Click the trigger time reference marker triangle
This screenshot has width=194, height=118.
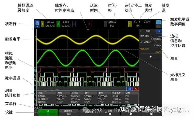[88, 29]
